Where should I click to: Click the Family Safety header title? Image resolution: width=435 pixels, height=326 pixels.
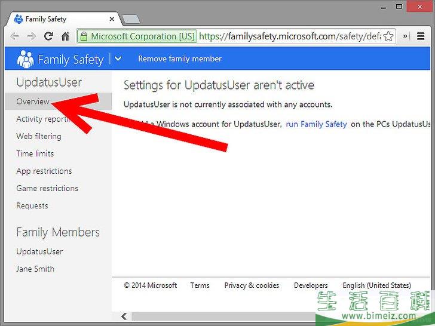71,59
